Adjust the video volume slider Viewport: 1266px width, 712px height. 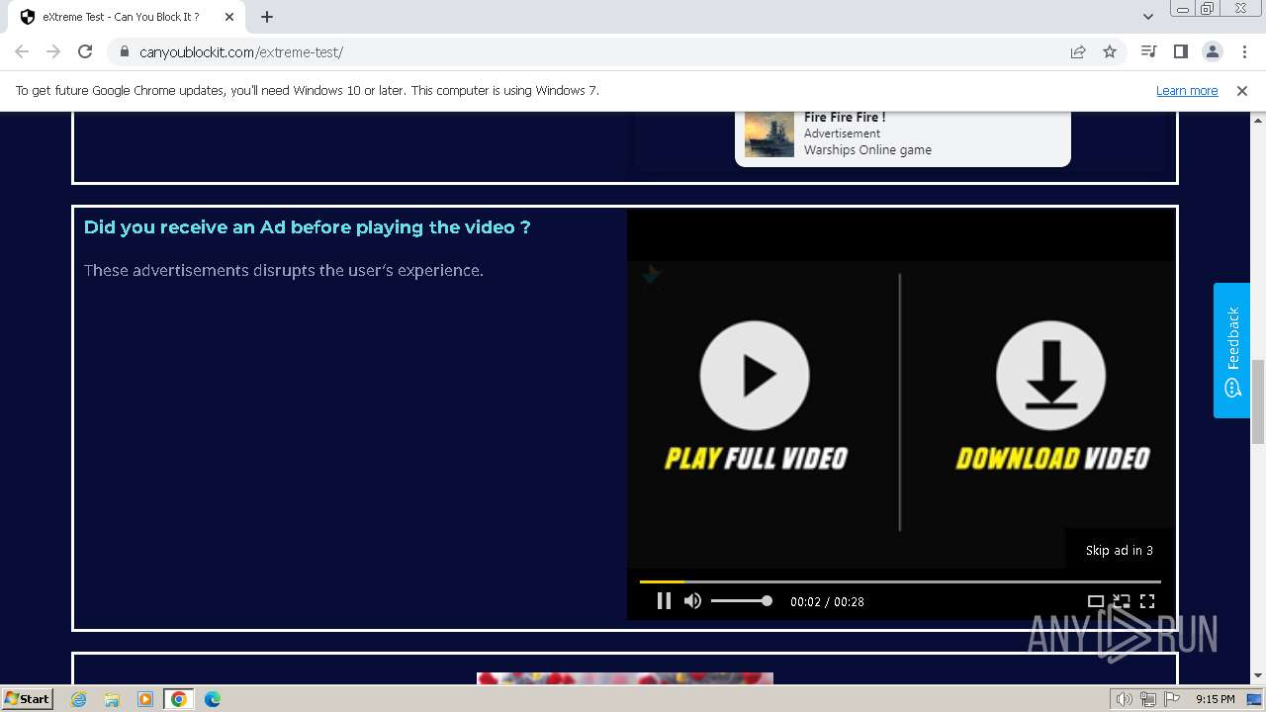pos(741,600)
